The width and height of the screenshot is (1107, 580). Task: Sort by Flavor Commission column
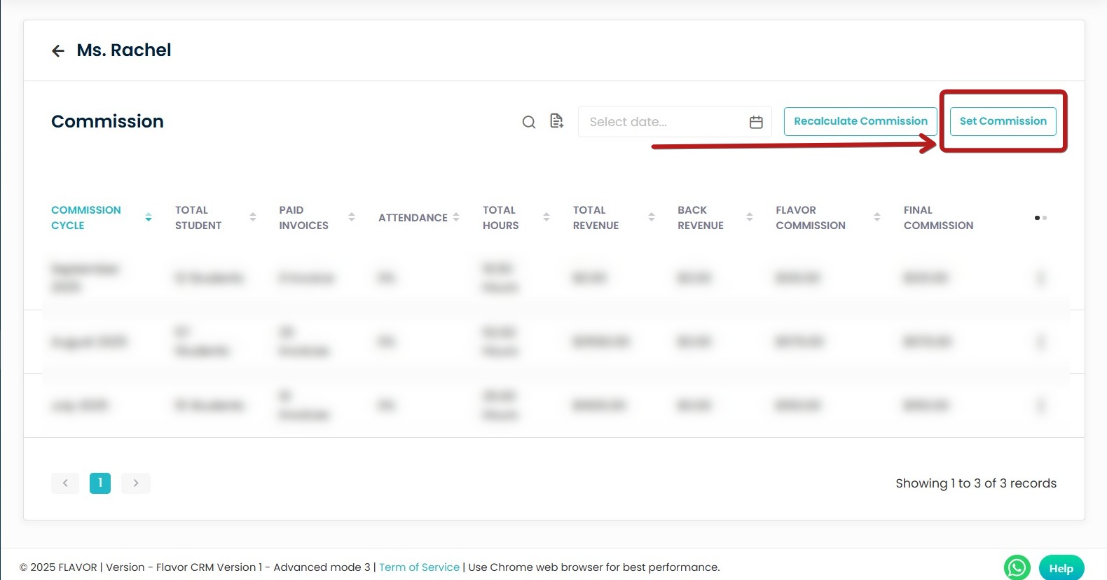pyautogui.click(x=877, y=218)
